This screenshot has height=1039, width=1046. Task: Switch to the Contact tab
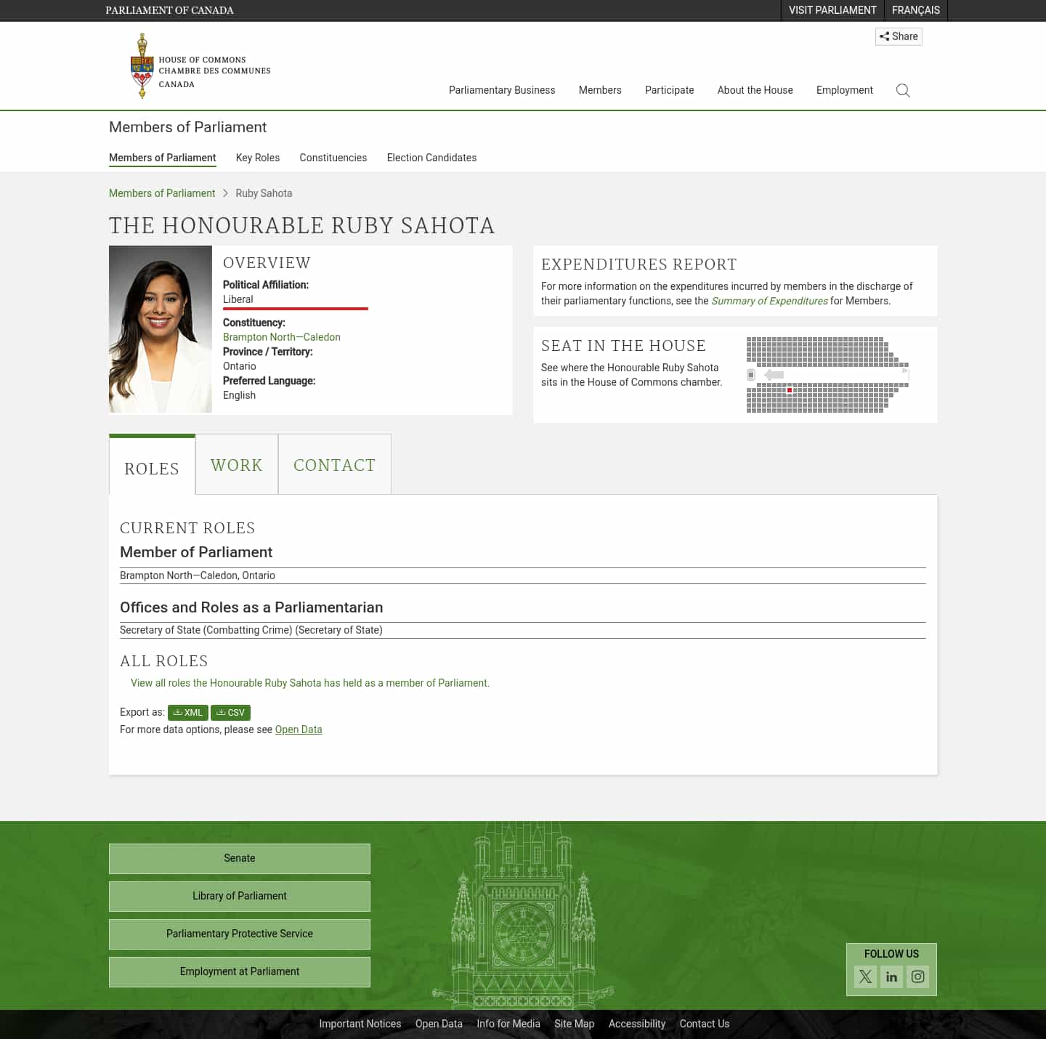point(334,465)
